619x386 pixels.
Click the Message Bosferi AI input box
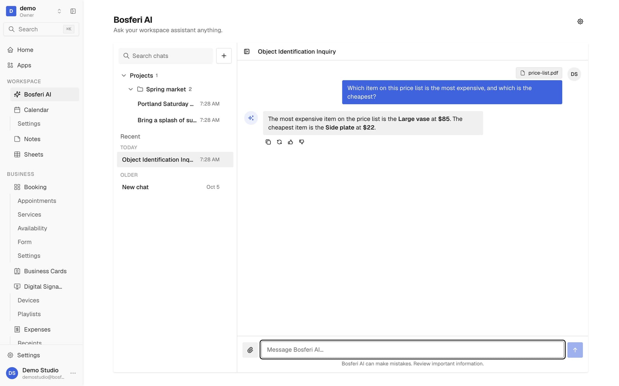pyautogui.click(x=412, y=350)
